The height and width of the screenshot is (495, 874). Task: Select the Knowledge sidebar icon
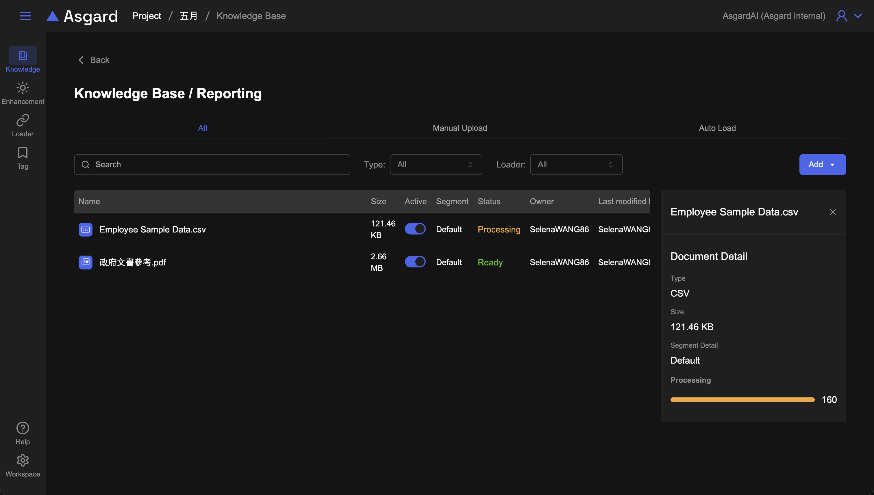(23, 55)
